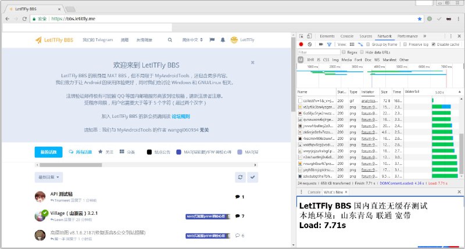Select the All filter type toggle

[x=301, y=60]
